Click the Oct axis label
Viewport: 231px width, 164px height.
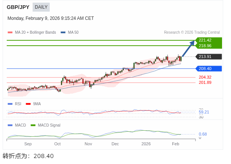(58, 144)
